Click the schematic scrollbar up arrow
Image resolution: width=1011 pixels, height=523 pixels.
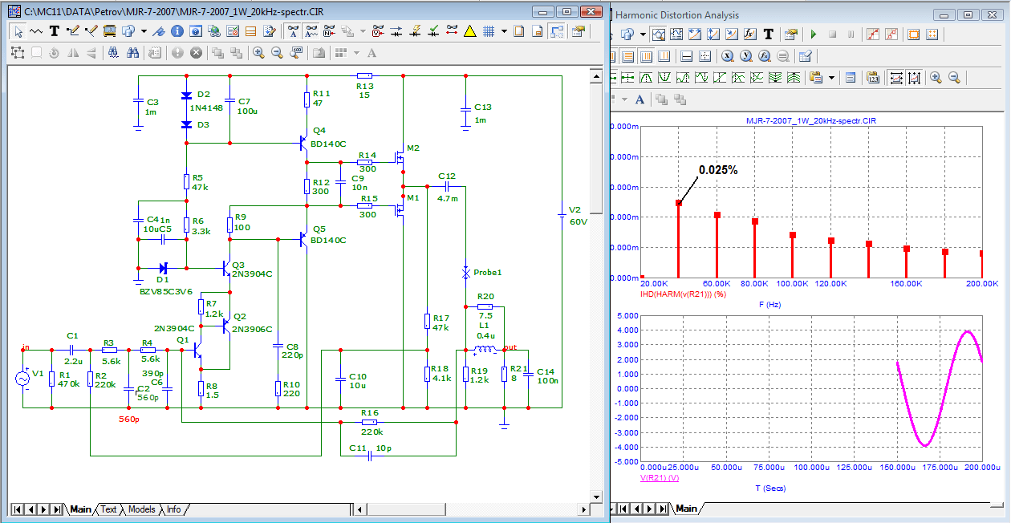[x=595, y=76]
